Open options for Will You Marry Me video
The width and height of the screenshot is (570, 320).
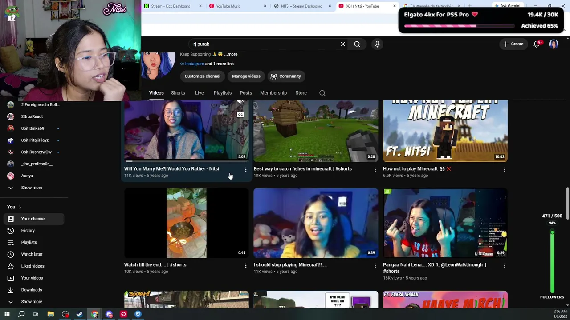245,169
